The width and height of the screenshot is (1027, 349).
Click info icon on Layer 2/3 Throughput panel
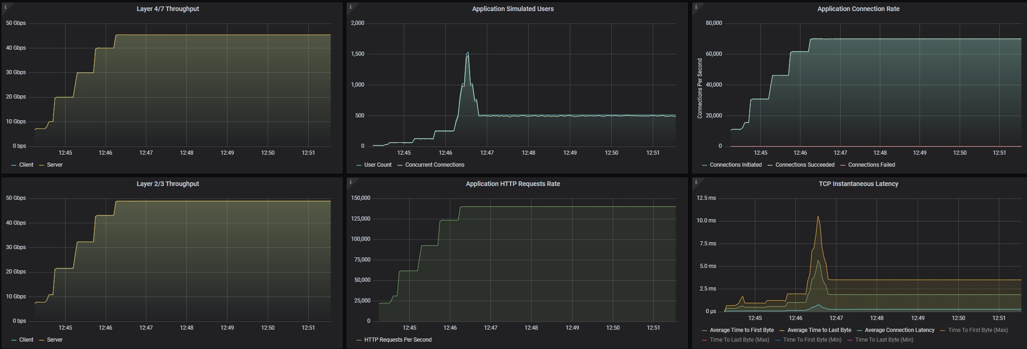point(5,182)
